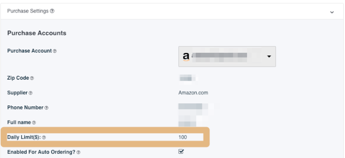Click the Daily Limit($) label
This screenshot has width=345, height=158.
pos(24,137)
